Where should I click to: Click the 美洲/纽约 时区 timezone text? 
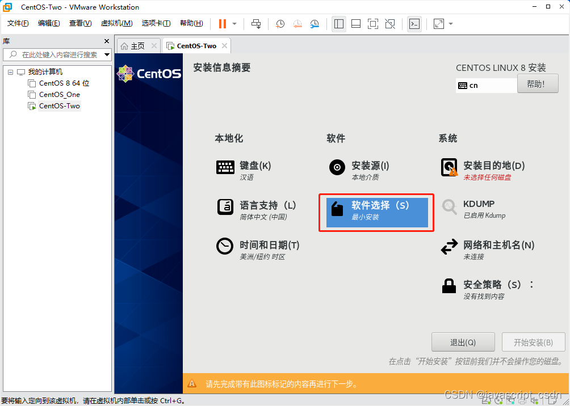pos(262,257)
